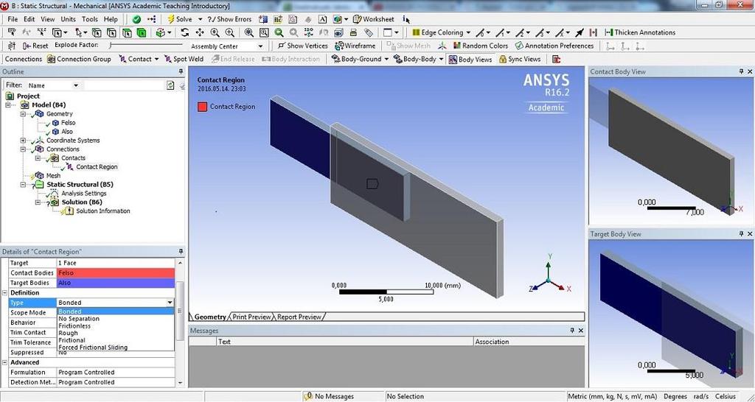Click the Outline filter refresh icon

tap(170, 85)
